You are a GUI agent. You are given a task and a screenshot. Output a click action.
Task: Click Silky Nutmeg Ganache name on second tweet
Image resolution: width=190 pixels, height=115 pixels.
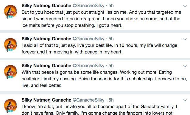tap(46, 39)
